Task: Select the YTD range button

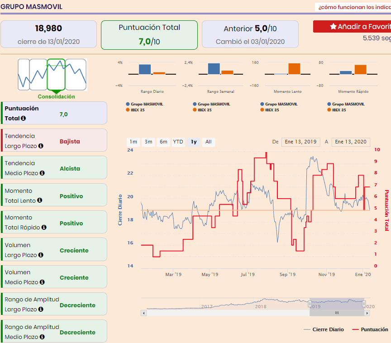Action: (x=178, y=142)
